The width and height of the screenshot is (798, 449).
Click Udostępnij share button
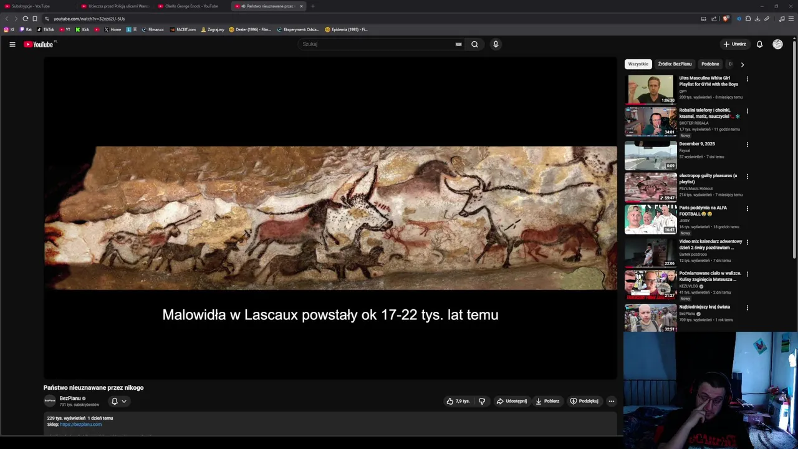[x=512, y=401]
